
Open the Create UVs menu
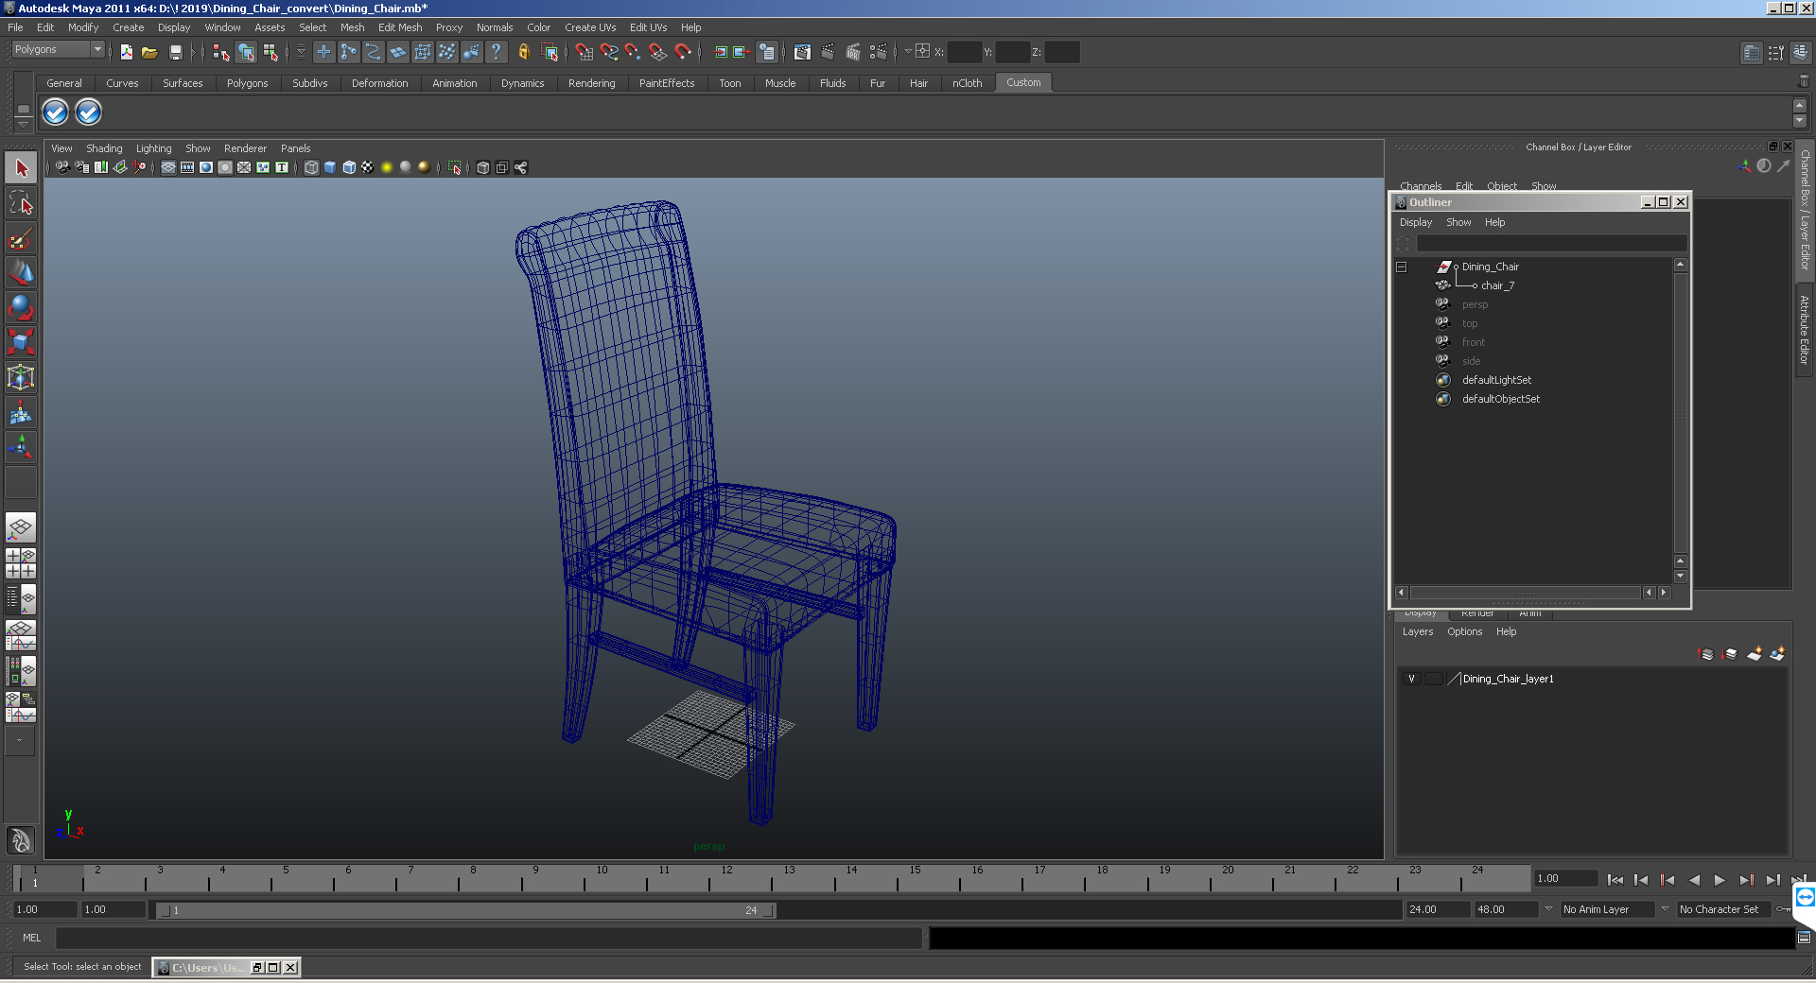click(590, 27)
